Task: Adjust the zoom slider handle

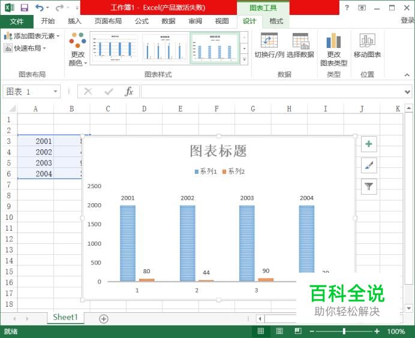Action: [344, 331]
